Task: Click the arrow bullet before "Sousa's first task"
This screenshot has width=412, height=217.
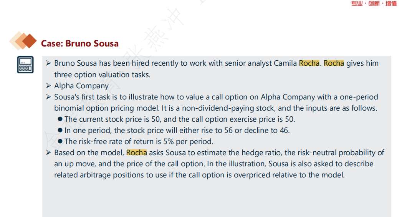Action: click(48, 97)
